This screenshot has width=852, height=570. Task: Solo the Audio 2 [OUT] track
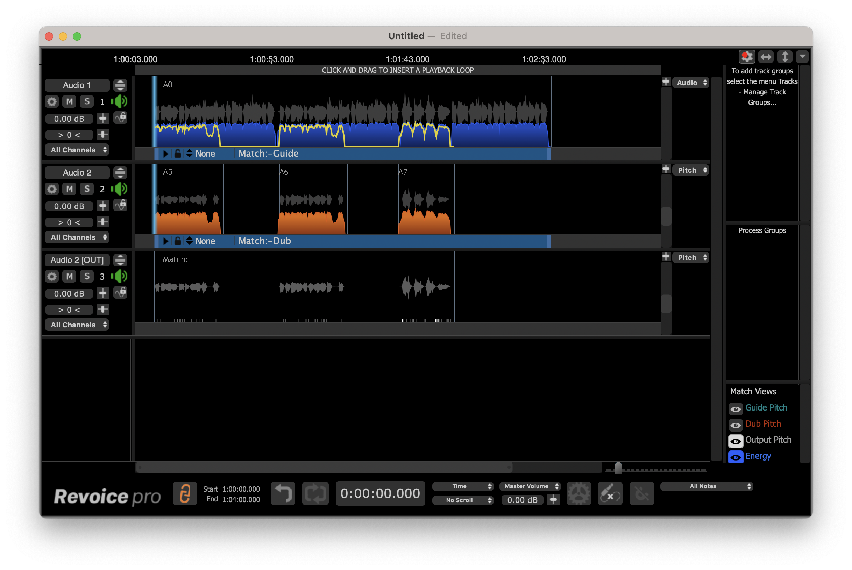coord(86,276)
